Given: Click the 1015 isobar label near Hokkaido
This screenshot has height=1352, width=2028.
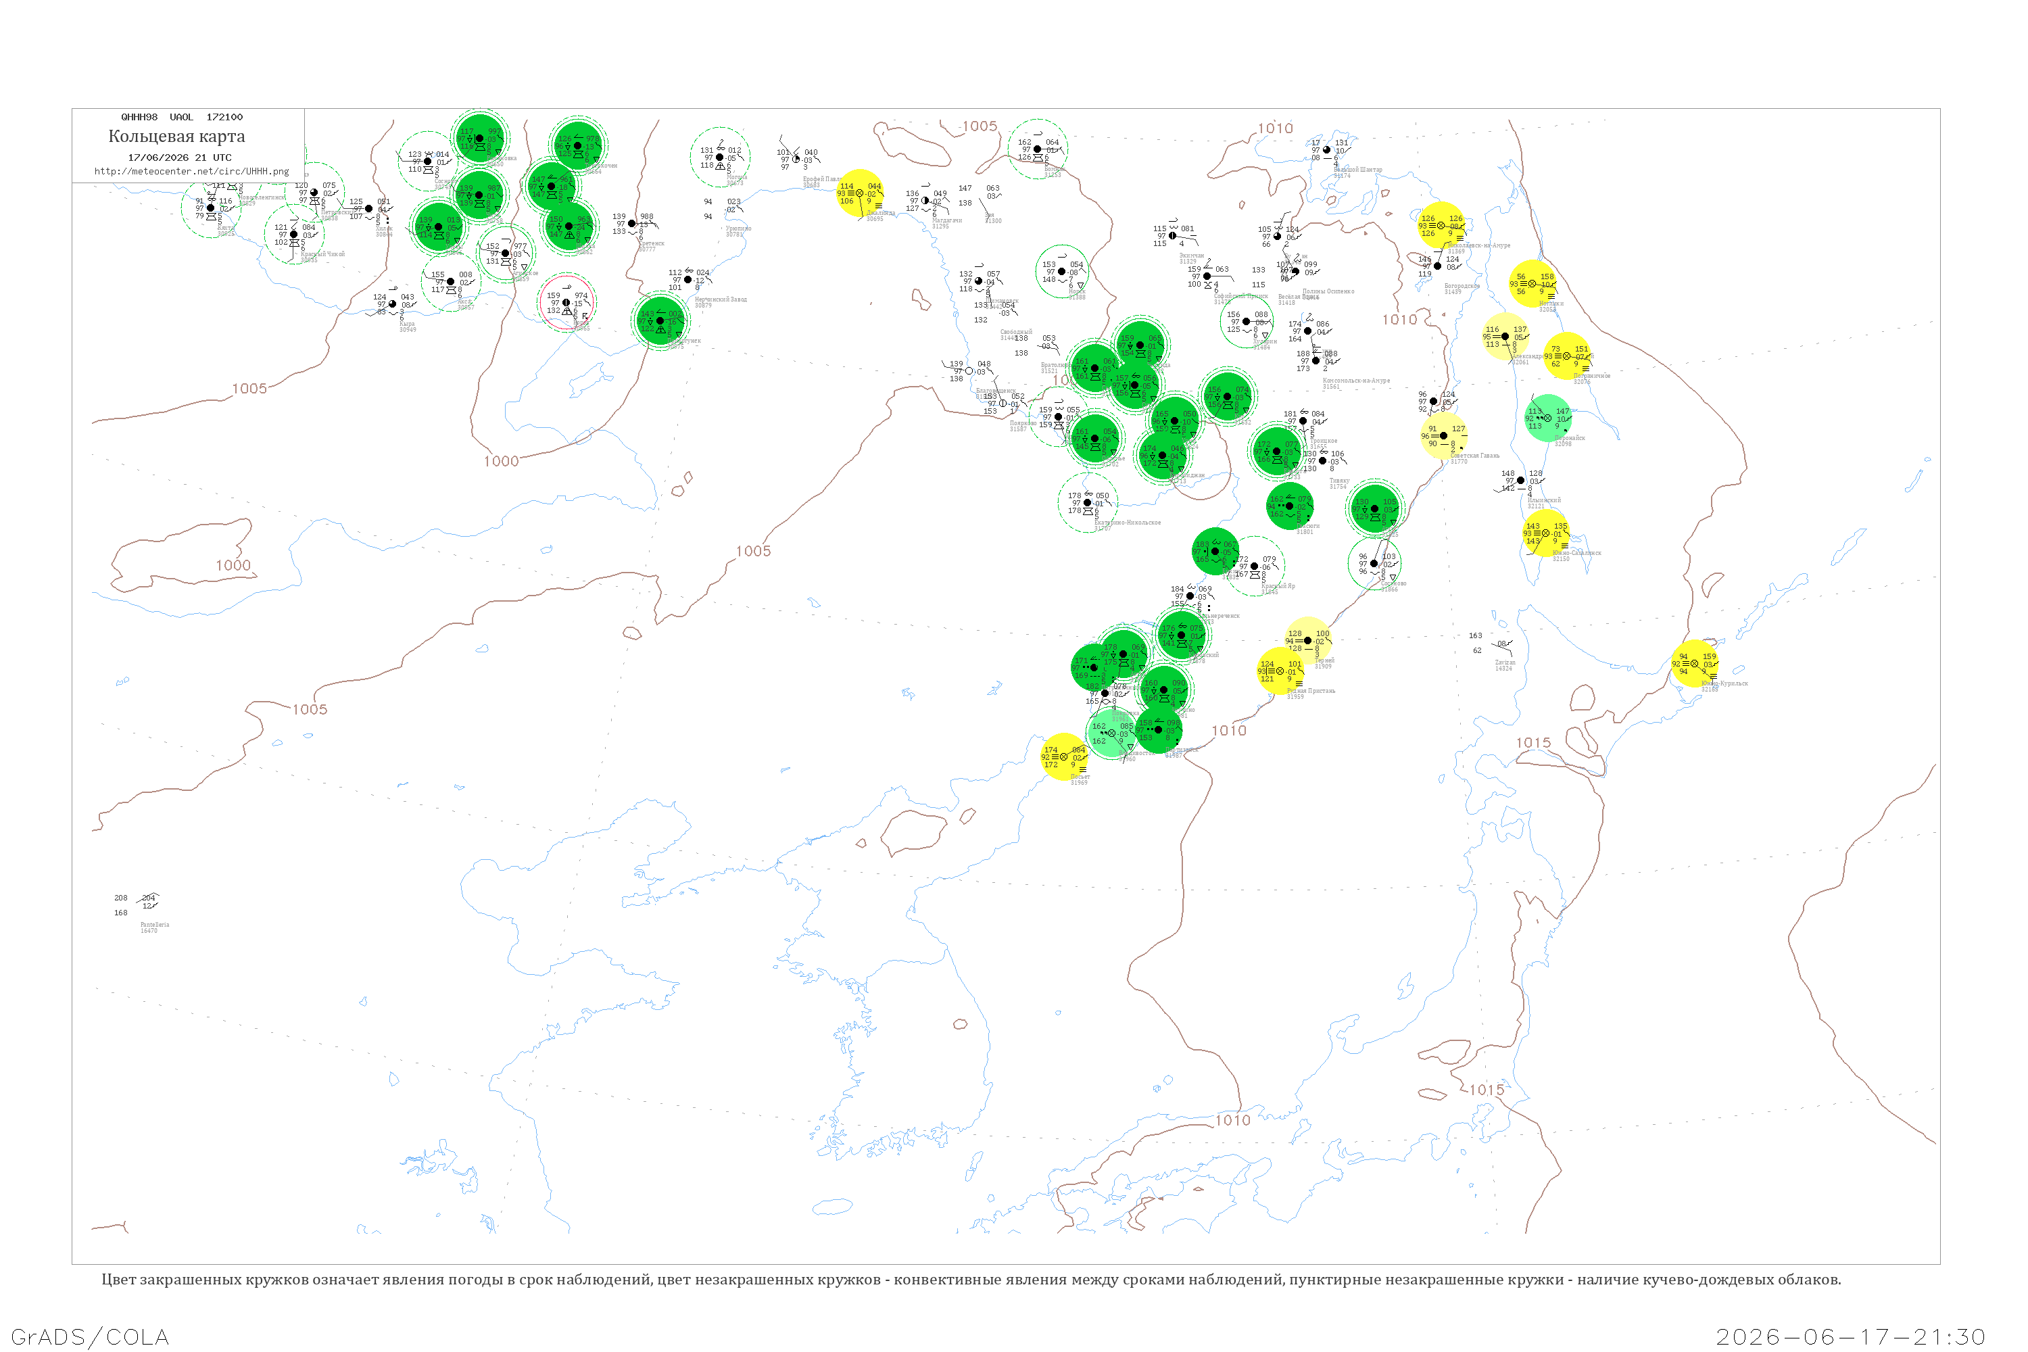Looking at the screenshot, I should 1533,742.
